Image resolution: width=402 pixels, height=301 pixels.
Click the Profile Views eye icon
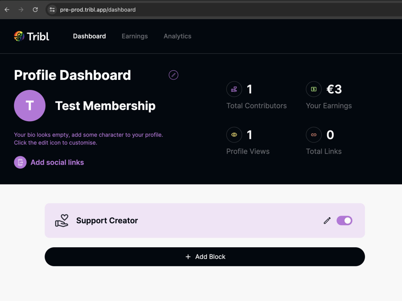tap(234, 134)
